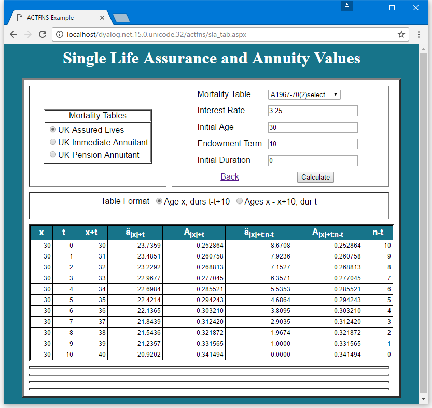Click the Interest Rate input field
Image resolution: width=432 pixels, height=408 pixels.
pyautogui.click(x=312, y=111)
